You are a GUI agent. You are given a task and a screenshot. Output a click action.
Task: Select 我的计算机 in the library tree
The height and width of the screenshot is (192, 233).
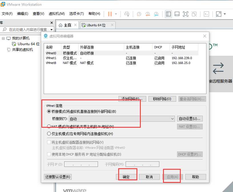pyautogui.click(x=21, y=38)
